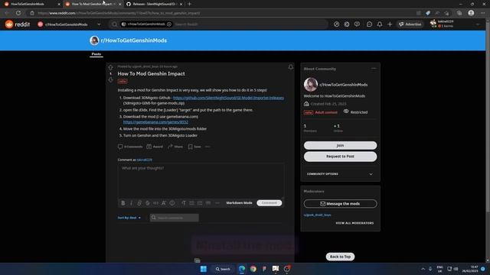Click the Advertise button
The width and height of the screenshot is (490, 275).
tap(410, 24)
